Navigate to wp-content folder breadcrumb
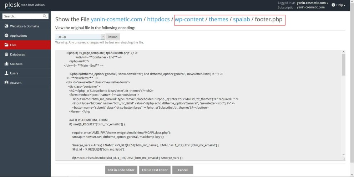 coord(189,19)
